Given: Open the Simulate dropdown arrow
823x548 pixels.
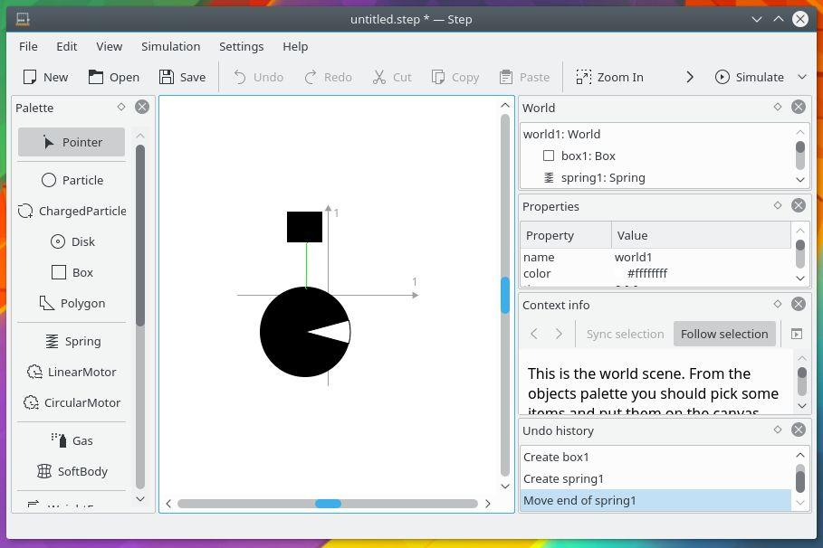Looking at the screenshot, I should (x=801, y=77).
